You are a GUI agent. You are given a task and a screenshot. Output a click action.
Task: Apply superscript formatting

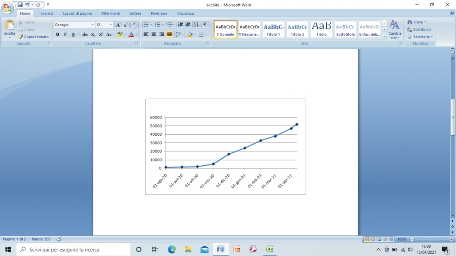point(101,35)
